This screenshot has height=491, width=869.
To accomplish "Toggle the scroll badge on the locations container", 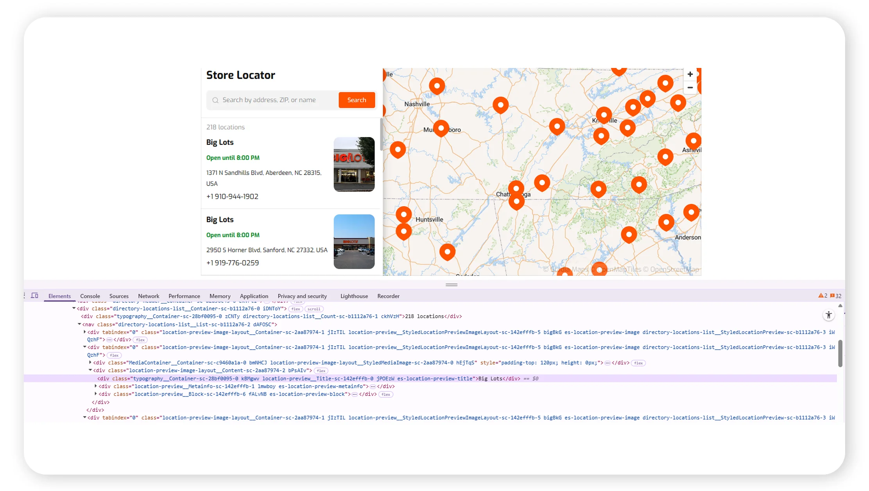I will pos(314,309).
